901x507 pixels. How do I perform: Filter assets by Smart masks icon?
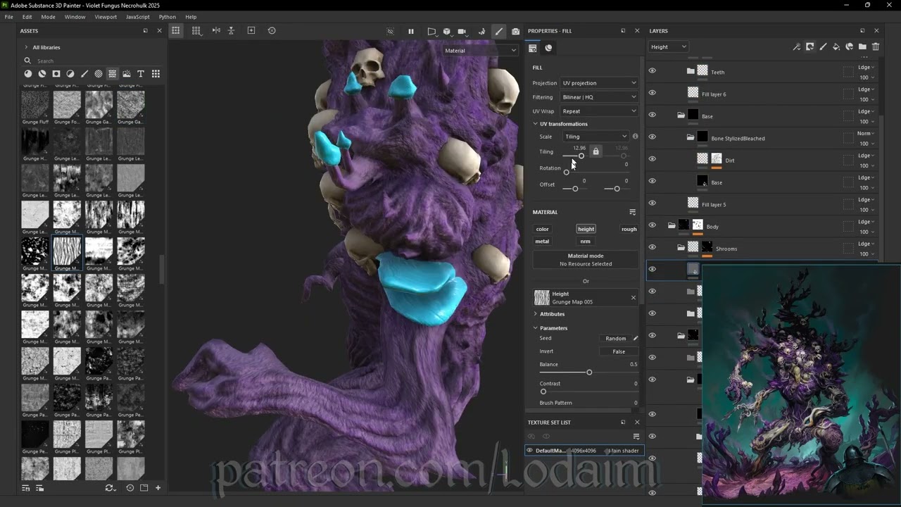(x=56, y=74)
